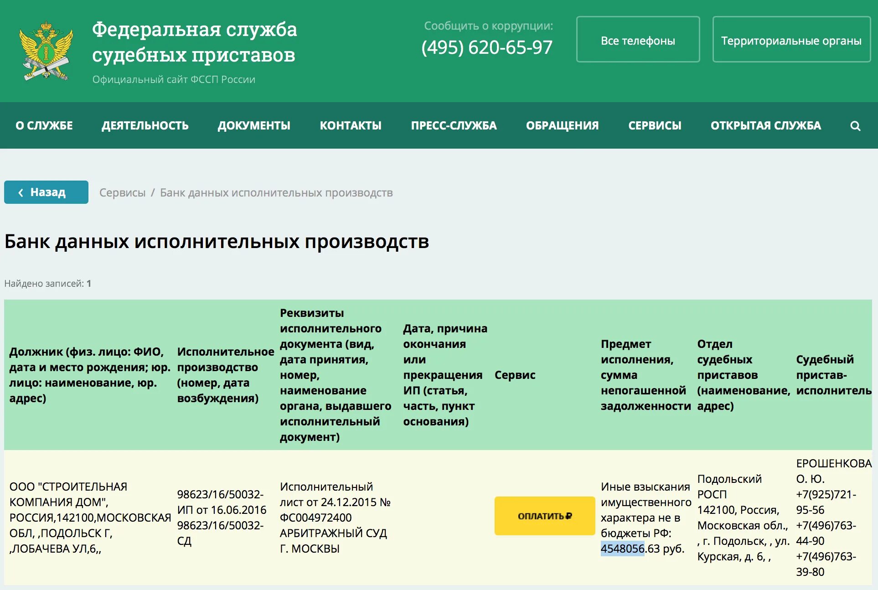Click the FSSP eagle emblem logo
Viewport: 878px width, 590px height.
(46, 51)
